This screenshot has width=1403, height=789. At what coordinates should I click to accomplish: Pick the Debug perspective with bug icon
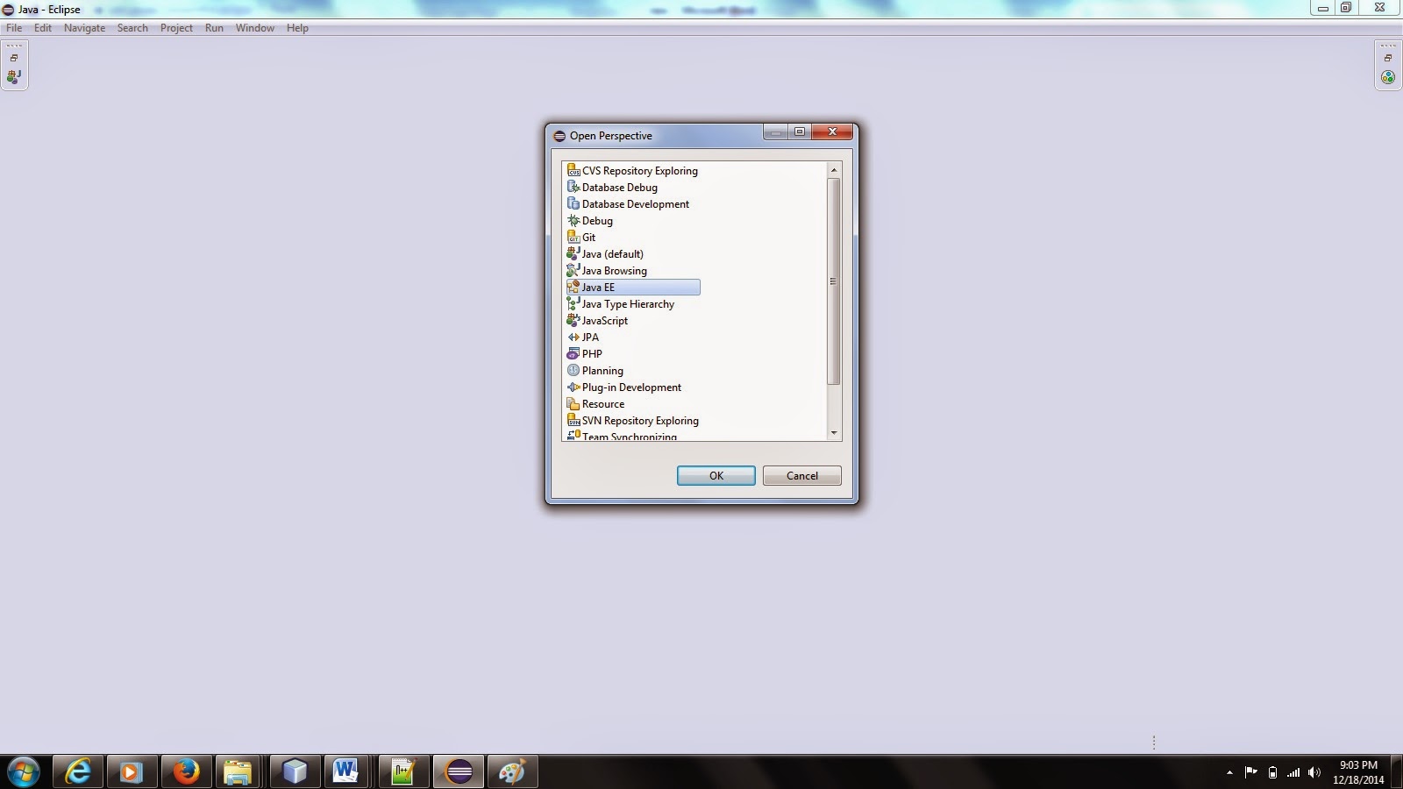point(589,221)
